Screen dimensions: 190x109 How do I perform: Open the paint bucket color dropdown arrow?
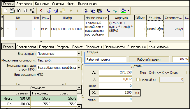point(128,11)
